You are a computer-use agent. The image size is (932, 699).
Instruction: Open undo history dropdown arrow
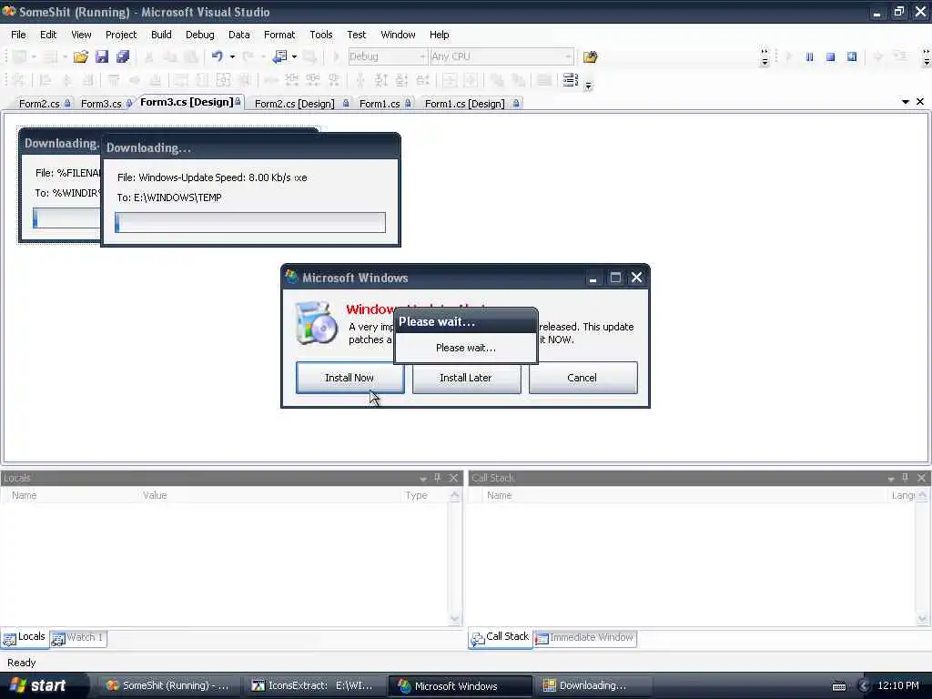[232, 57]
